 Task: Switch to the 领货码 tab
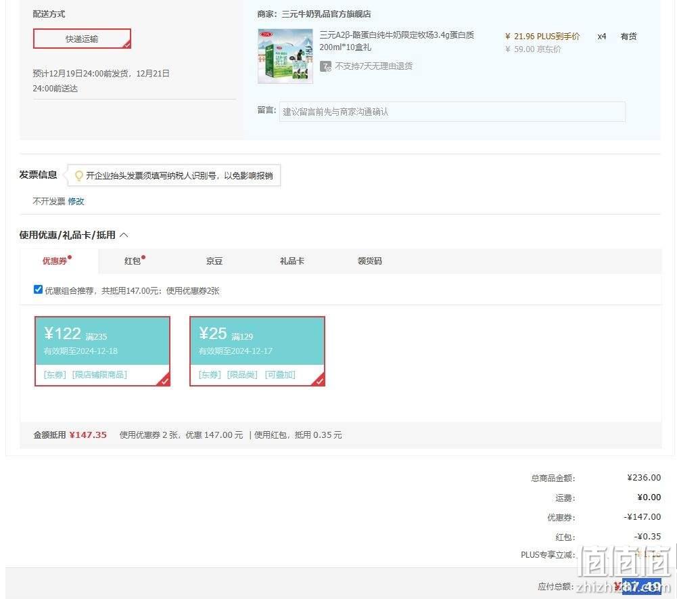pyautogui.click(x=369, y=261)
